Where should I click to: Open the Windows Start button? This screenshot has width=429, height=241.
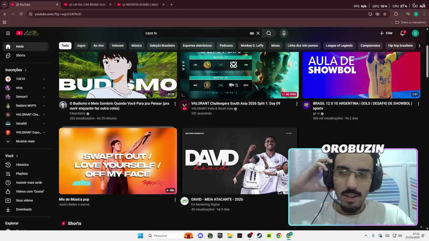(140, 236)
